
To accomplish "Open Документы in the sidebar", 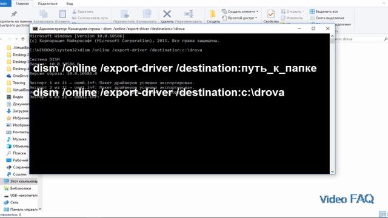I will (x=18, y=104).
